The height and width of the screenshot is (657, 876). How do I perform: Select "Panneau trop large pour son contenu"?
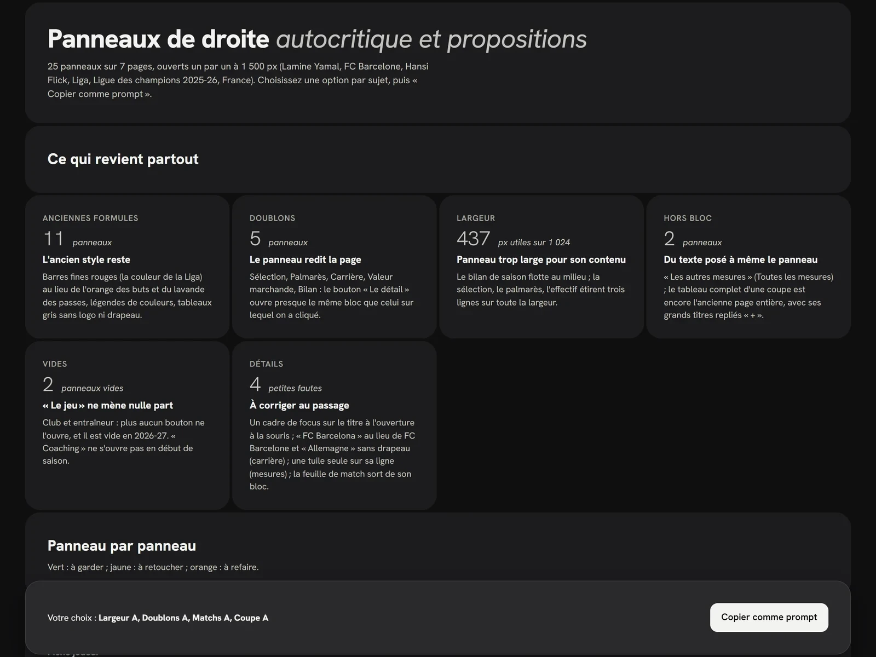(x=541, y=260)
